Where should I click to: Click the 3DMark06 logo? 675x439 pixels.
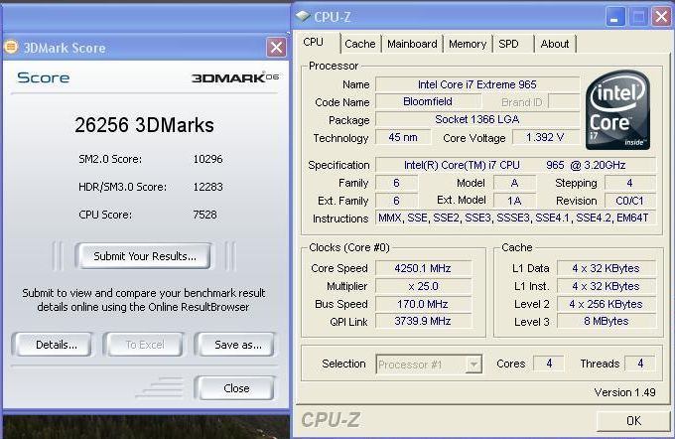click(235, 77)
